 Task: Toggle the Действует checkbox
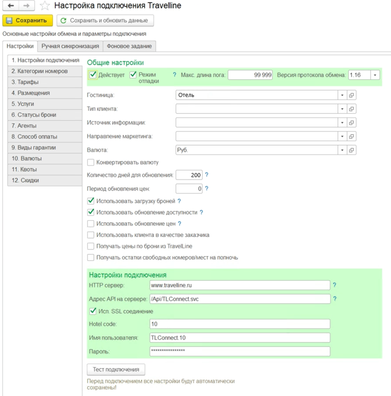coord(93,75)
